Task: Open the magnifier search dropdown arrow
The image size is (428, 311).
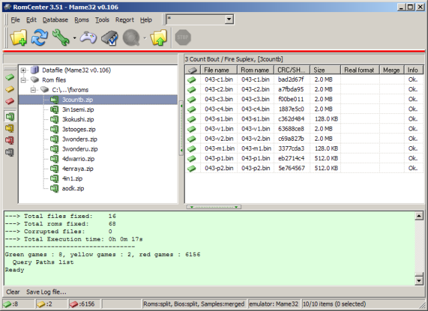Action: point(145,38)
